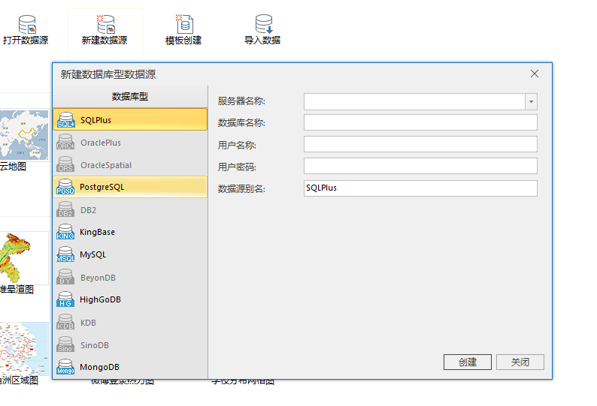Choose the SQLPlus list entry label

click(x=96, y=120)
